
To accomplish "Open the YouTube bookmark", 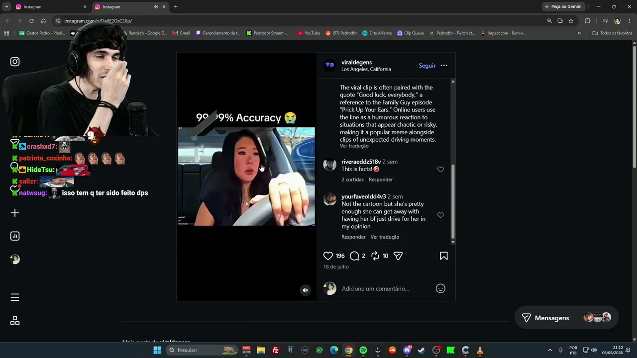I will coord(309,33).
